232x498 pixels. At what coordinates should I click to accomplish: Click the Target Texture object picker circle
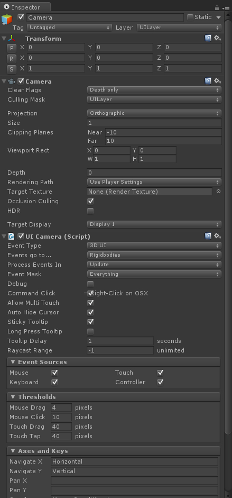click(x=218, y=192)
